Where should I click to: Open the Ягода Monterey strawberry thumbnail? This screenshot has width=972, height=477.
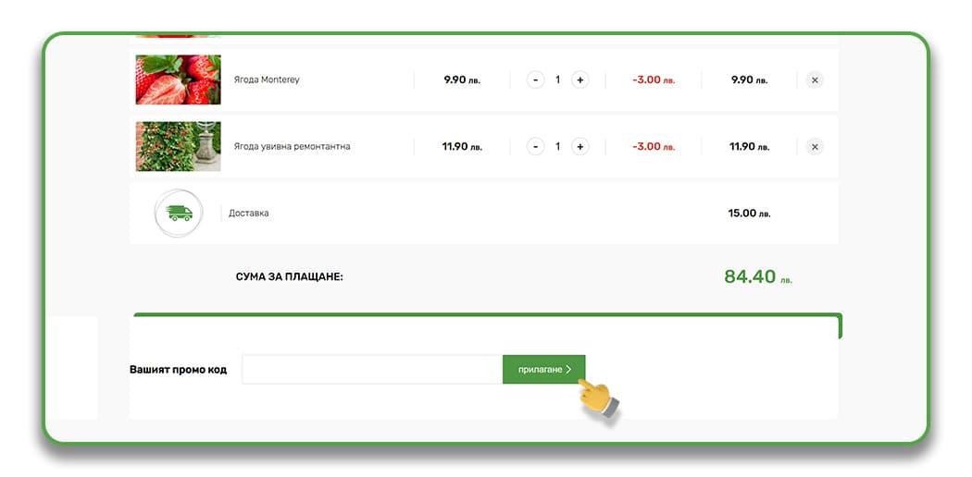179,80
